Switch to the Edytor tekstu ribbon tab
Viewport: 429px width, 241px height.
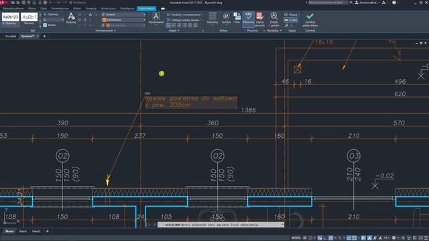146,9
